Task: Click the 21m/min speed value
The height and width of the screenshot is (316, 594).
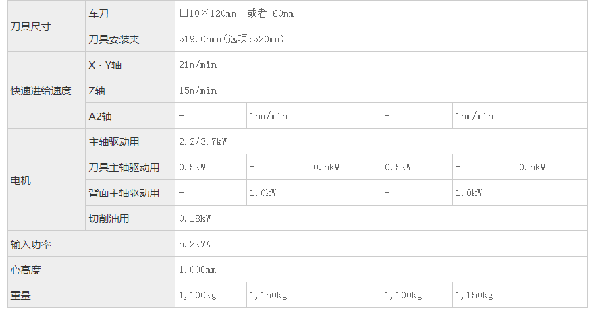Action: 198,65
